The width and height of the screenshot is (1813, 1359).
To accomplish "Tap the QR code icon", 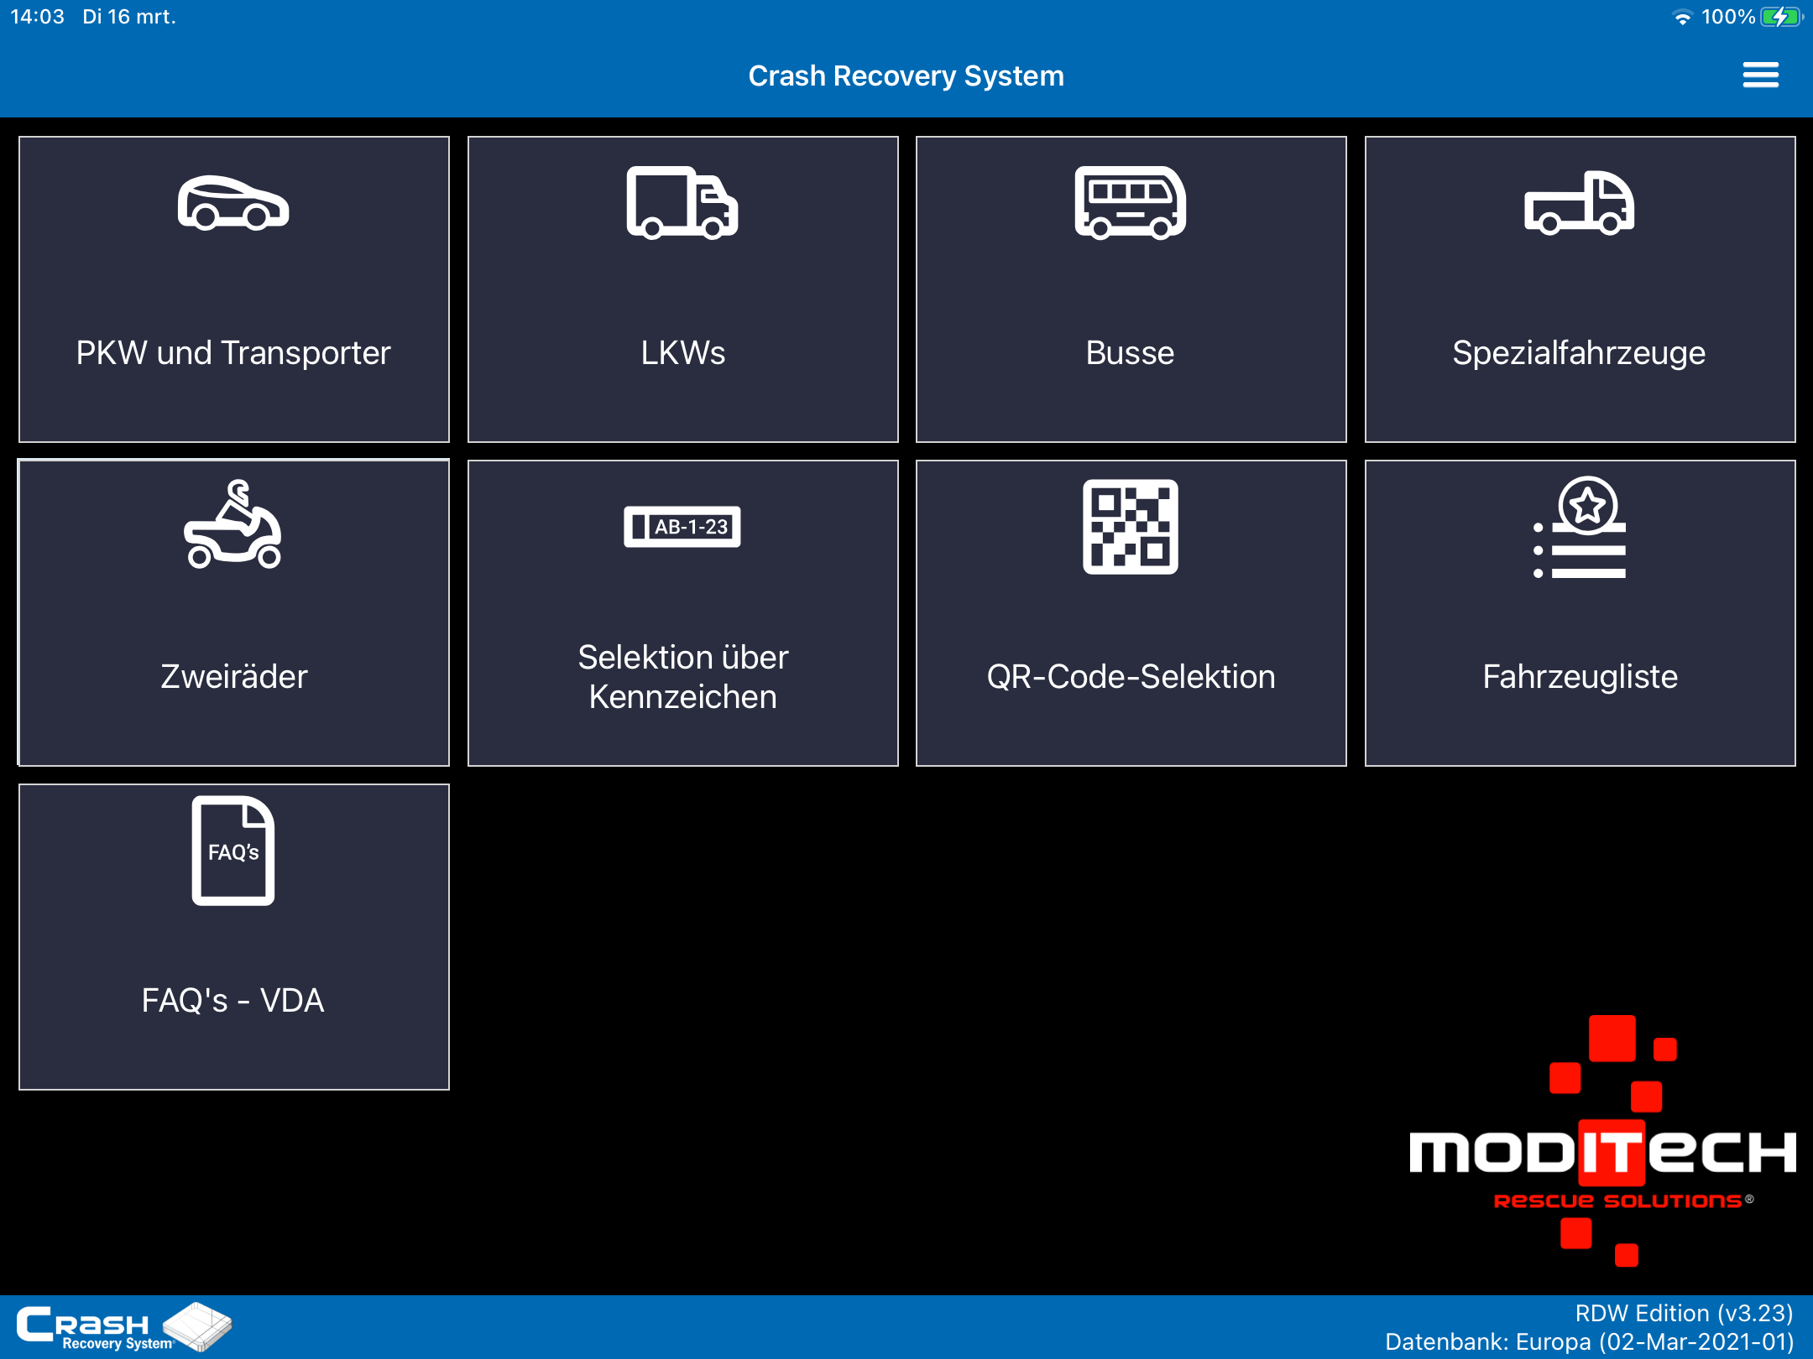I will (x=1130, y=527).
